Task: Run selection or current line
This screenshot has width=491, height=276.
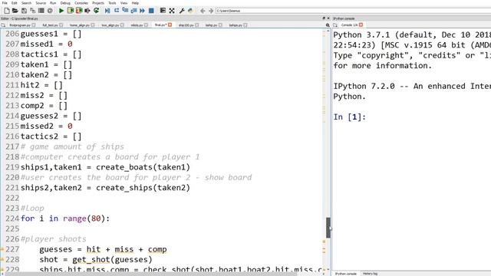Action: (87, 11)
